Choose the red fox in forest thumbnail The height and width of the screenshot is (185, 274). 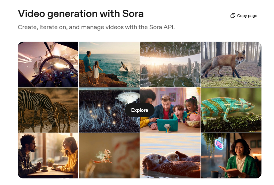[231, 64]
